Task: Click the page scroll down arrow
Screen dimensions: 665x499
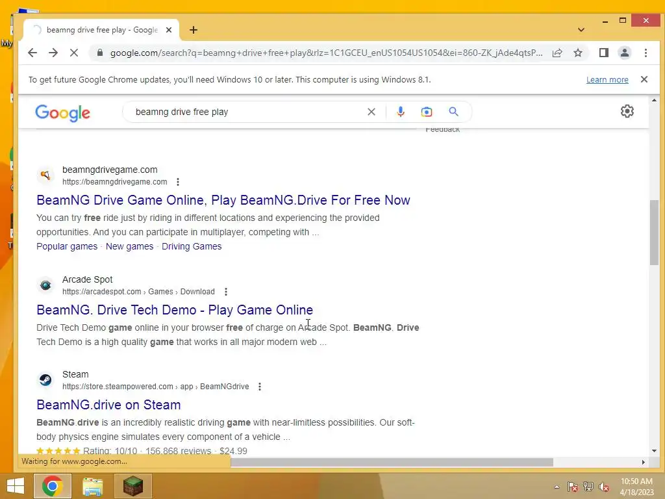Action: (x=654, y=451)
